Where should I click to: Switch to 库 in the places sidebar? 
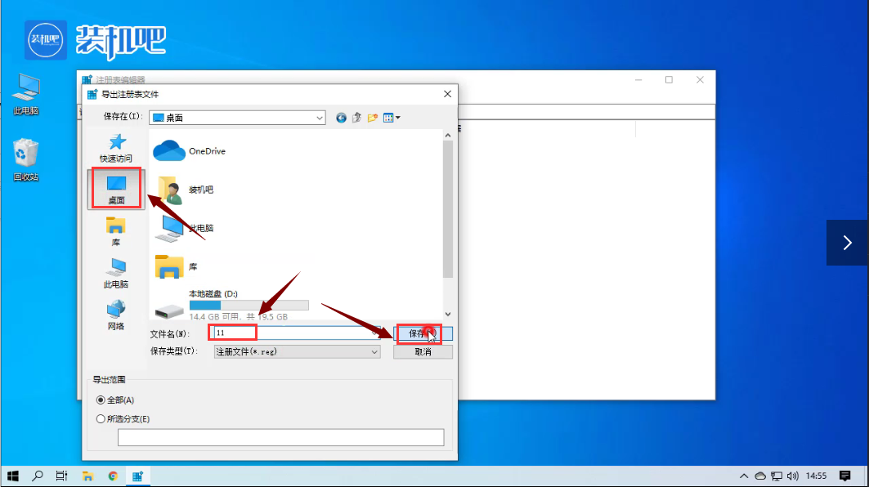point(116,230)
